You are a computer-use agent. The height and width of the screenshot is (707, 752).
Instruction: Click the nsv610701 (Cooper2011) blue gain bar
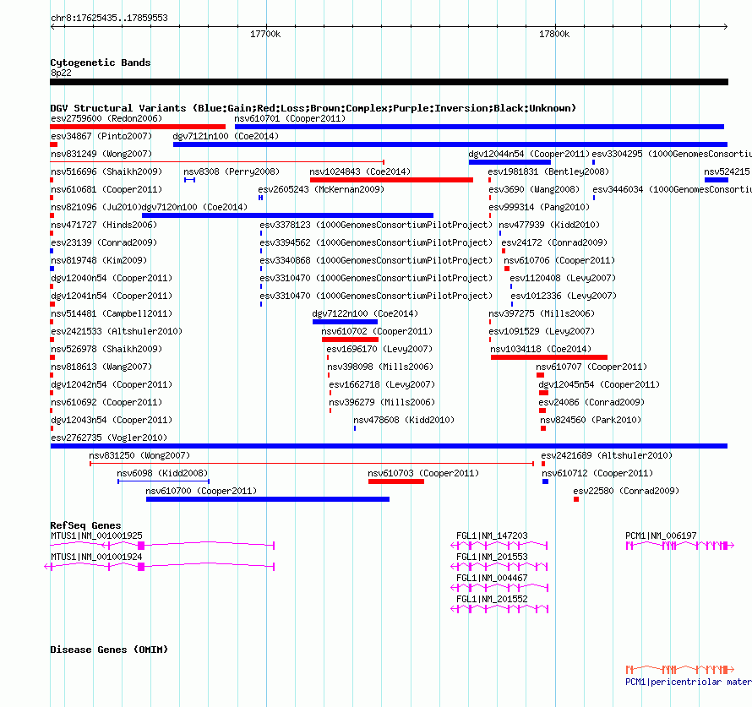[479, 127]
